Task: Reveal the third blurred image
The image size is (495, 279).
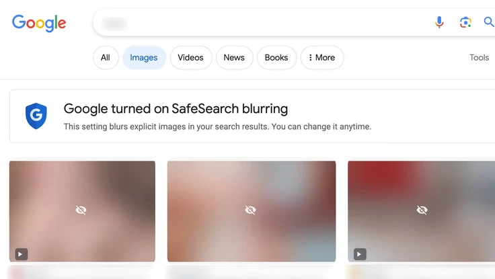Action: [x=422, y=210]
